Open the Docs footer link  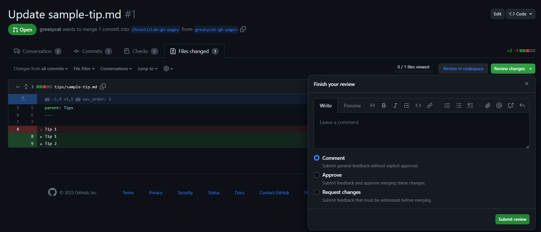click(x=240, y=192)
